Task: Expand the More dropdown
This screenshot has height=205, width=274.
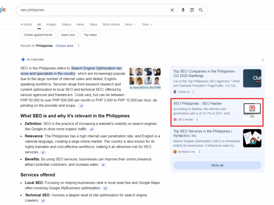Action: pos(130,24)
